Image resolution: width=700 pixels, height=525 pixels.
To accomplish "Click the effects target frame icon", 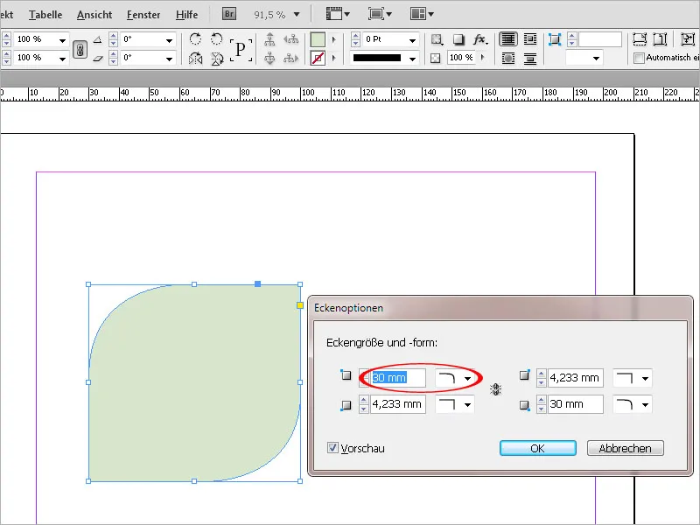I will pyautogui.click(x=437, y=39).
